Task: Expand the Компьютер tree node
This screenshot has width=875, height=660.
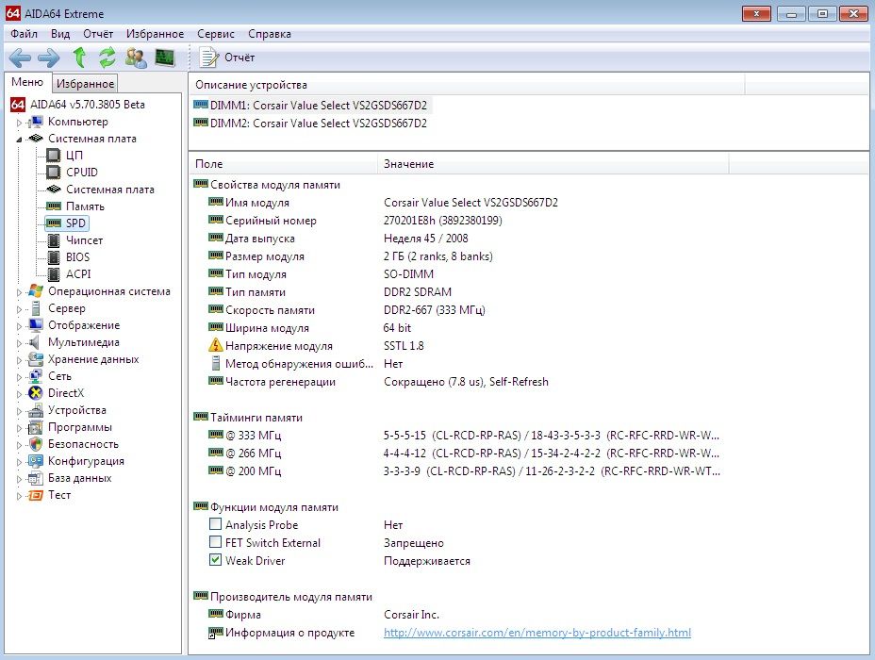Action: [19, 123]
